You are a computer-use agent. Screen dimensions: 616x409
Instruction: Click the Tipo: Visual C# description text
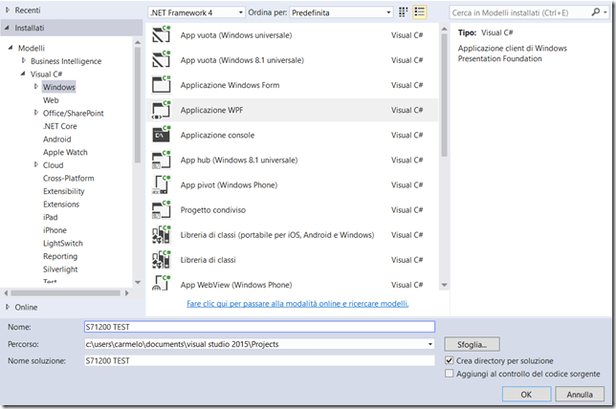pos(486,32)
